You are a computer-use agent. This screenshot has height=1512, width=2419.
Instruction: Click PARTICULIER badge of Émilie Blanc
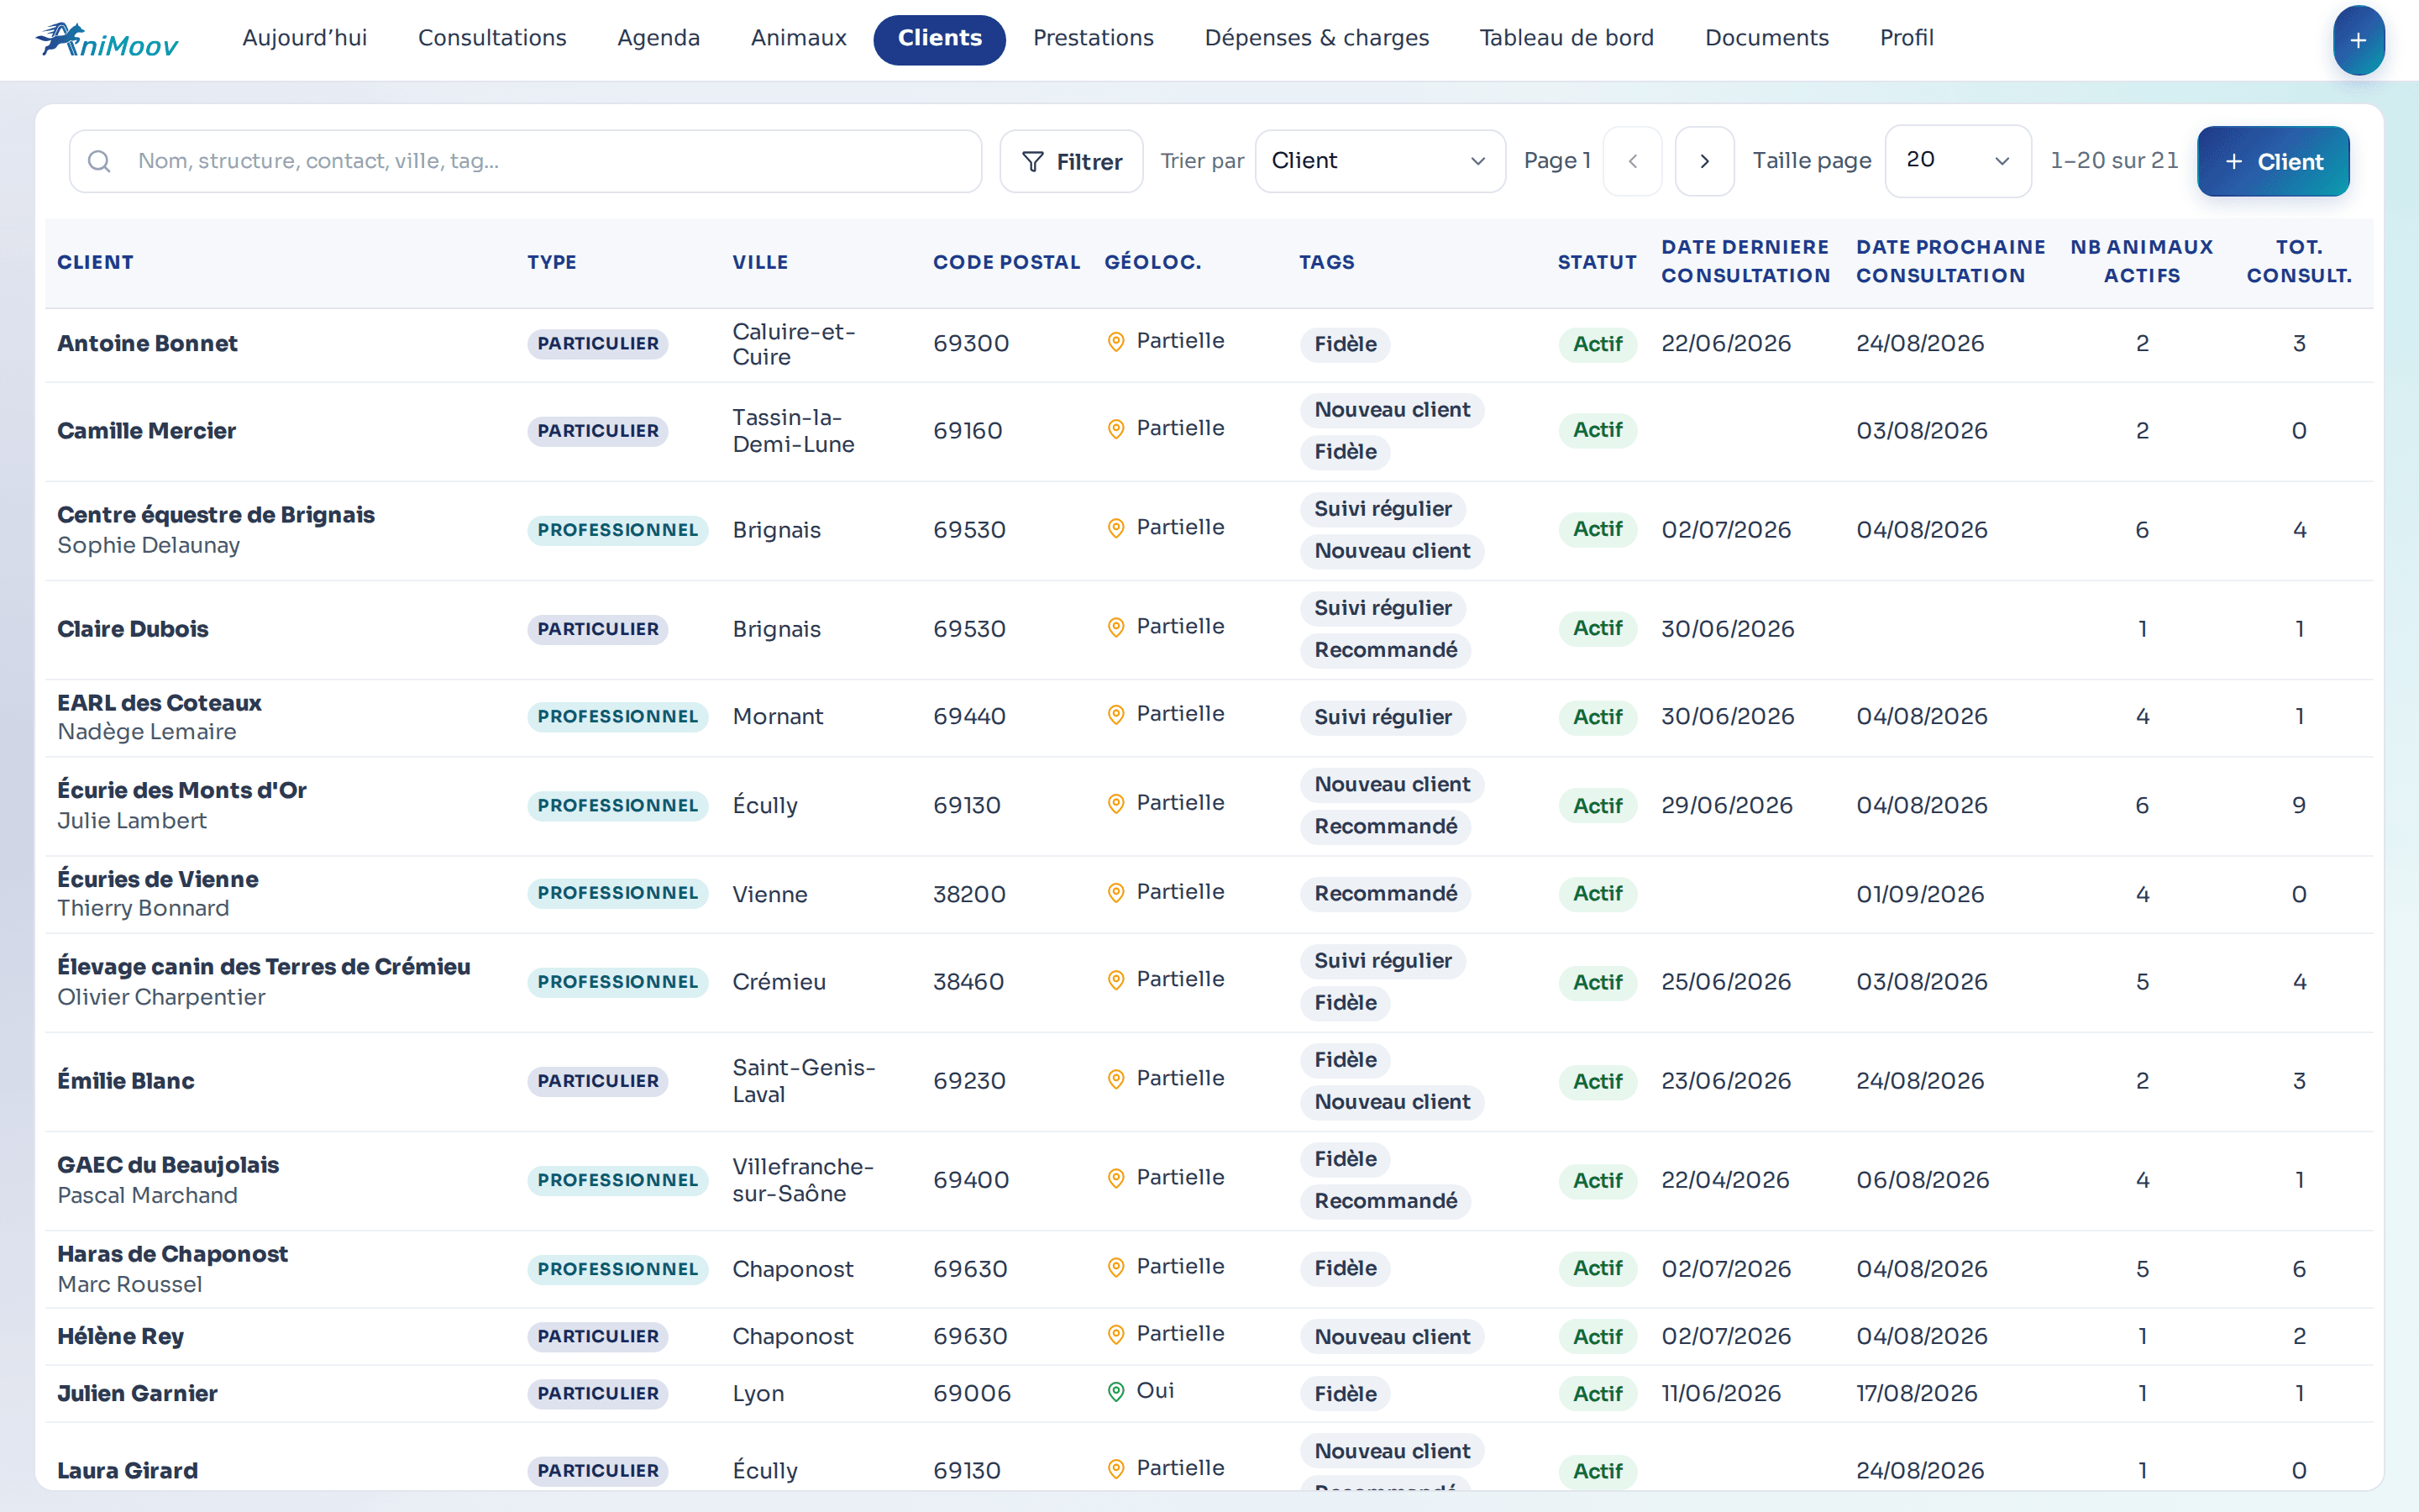(x=598, y=1081)
